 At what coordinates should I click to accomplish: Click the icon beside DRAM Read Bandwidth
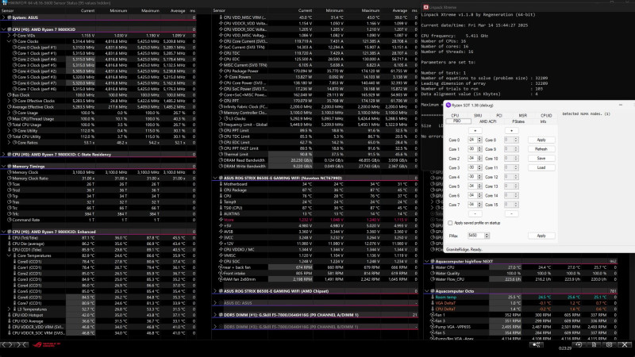tap(221, 160)
